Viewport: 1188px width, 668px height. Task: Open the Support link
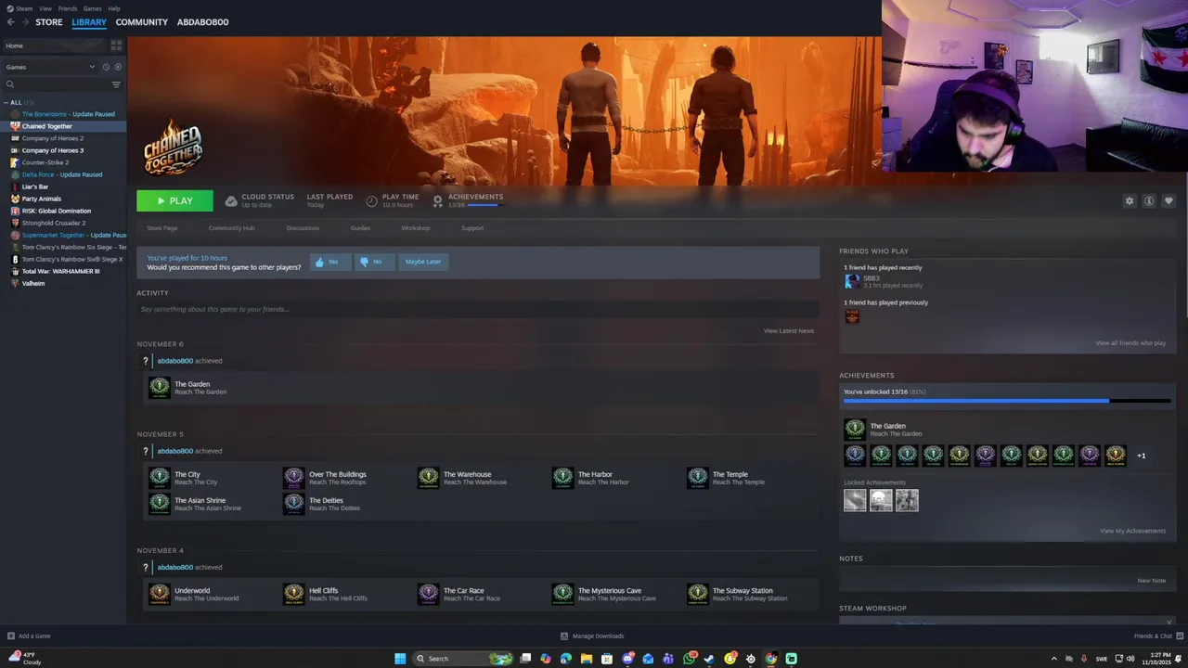pos(472,228)
